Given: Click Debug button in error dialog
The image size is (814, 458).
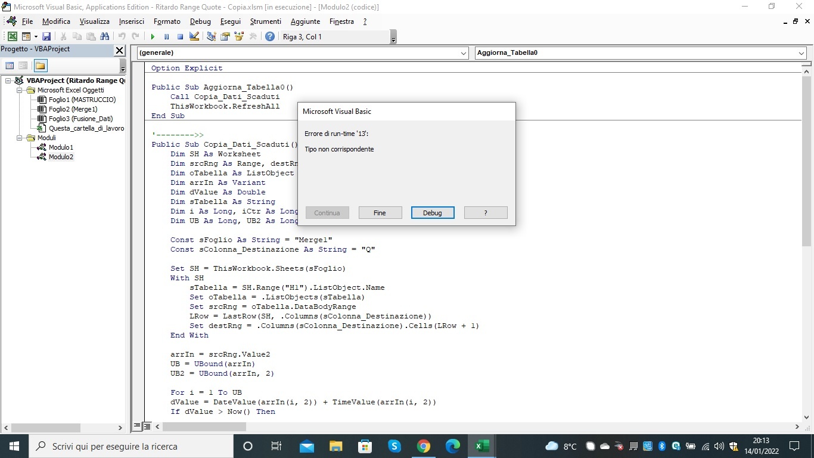Looking at the screenshot, I should [x=433, y=213].
